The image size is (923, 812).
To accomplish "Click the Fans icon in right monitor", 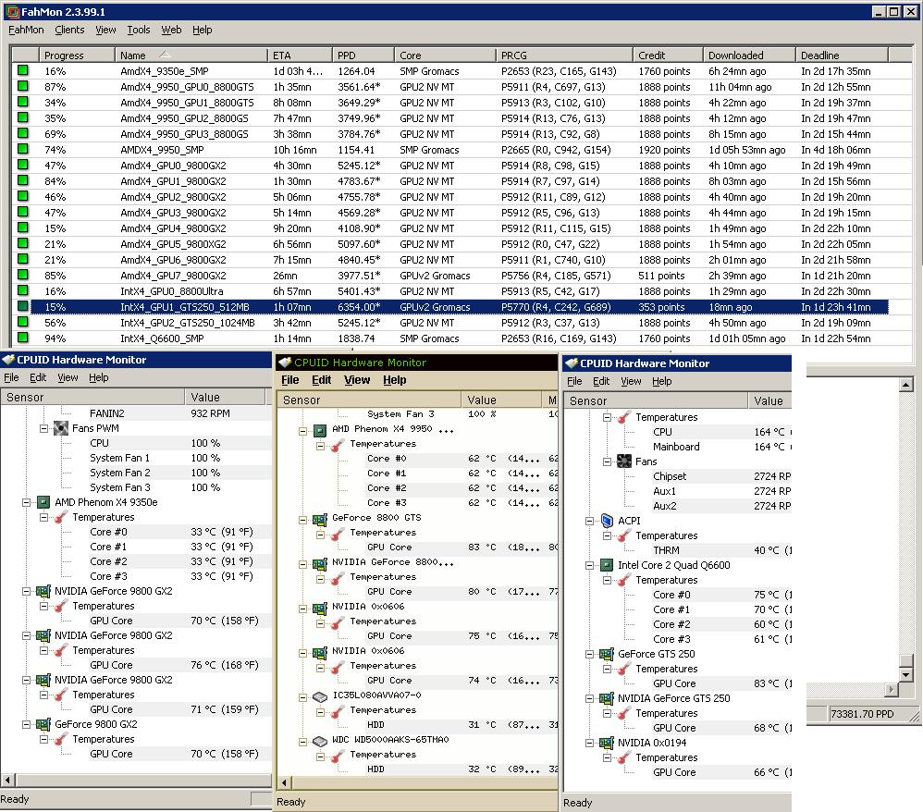I will coord(624,461).
